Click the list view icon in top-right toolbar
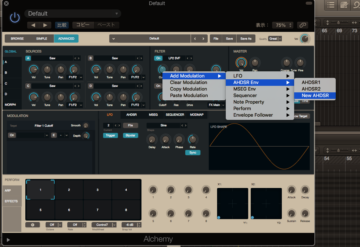The height and width of the screenshot is (247, 360). pyautogui.click(x=331, y=5)
